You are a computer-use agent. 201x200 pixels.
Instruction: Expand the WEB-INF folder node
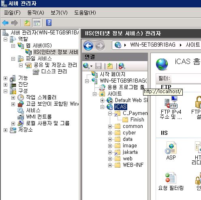(x=110, y=165)
